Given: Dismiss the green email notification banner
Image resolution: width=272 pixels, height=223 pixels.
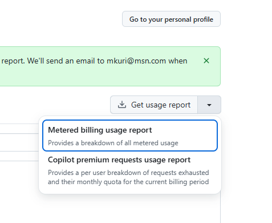Looking at the screenshot, I should 206,61.
